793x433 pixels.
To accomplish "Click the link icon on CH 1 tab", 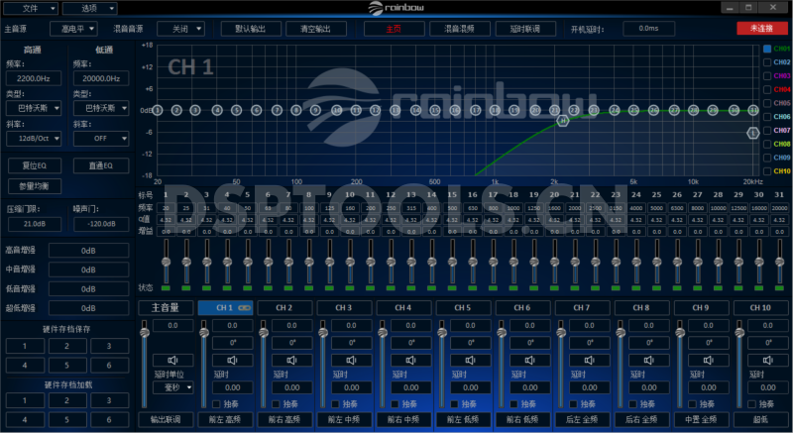I will click(x=244, y=308).
